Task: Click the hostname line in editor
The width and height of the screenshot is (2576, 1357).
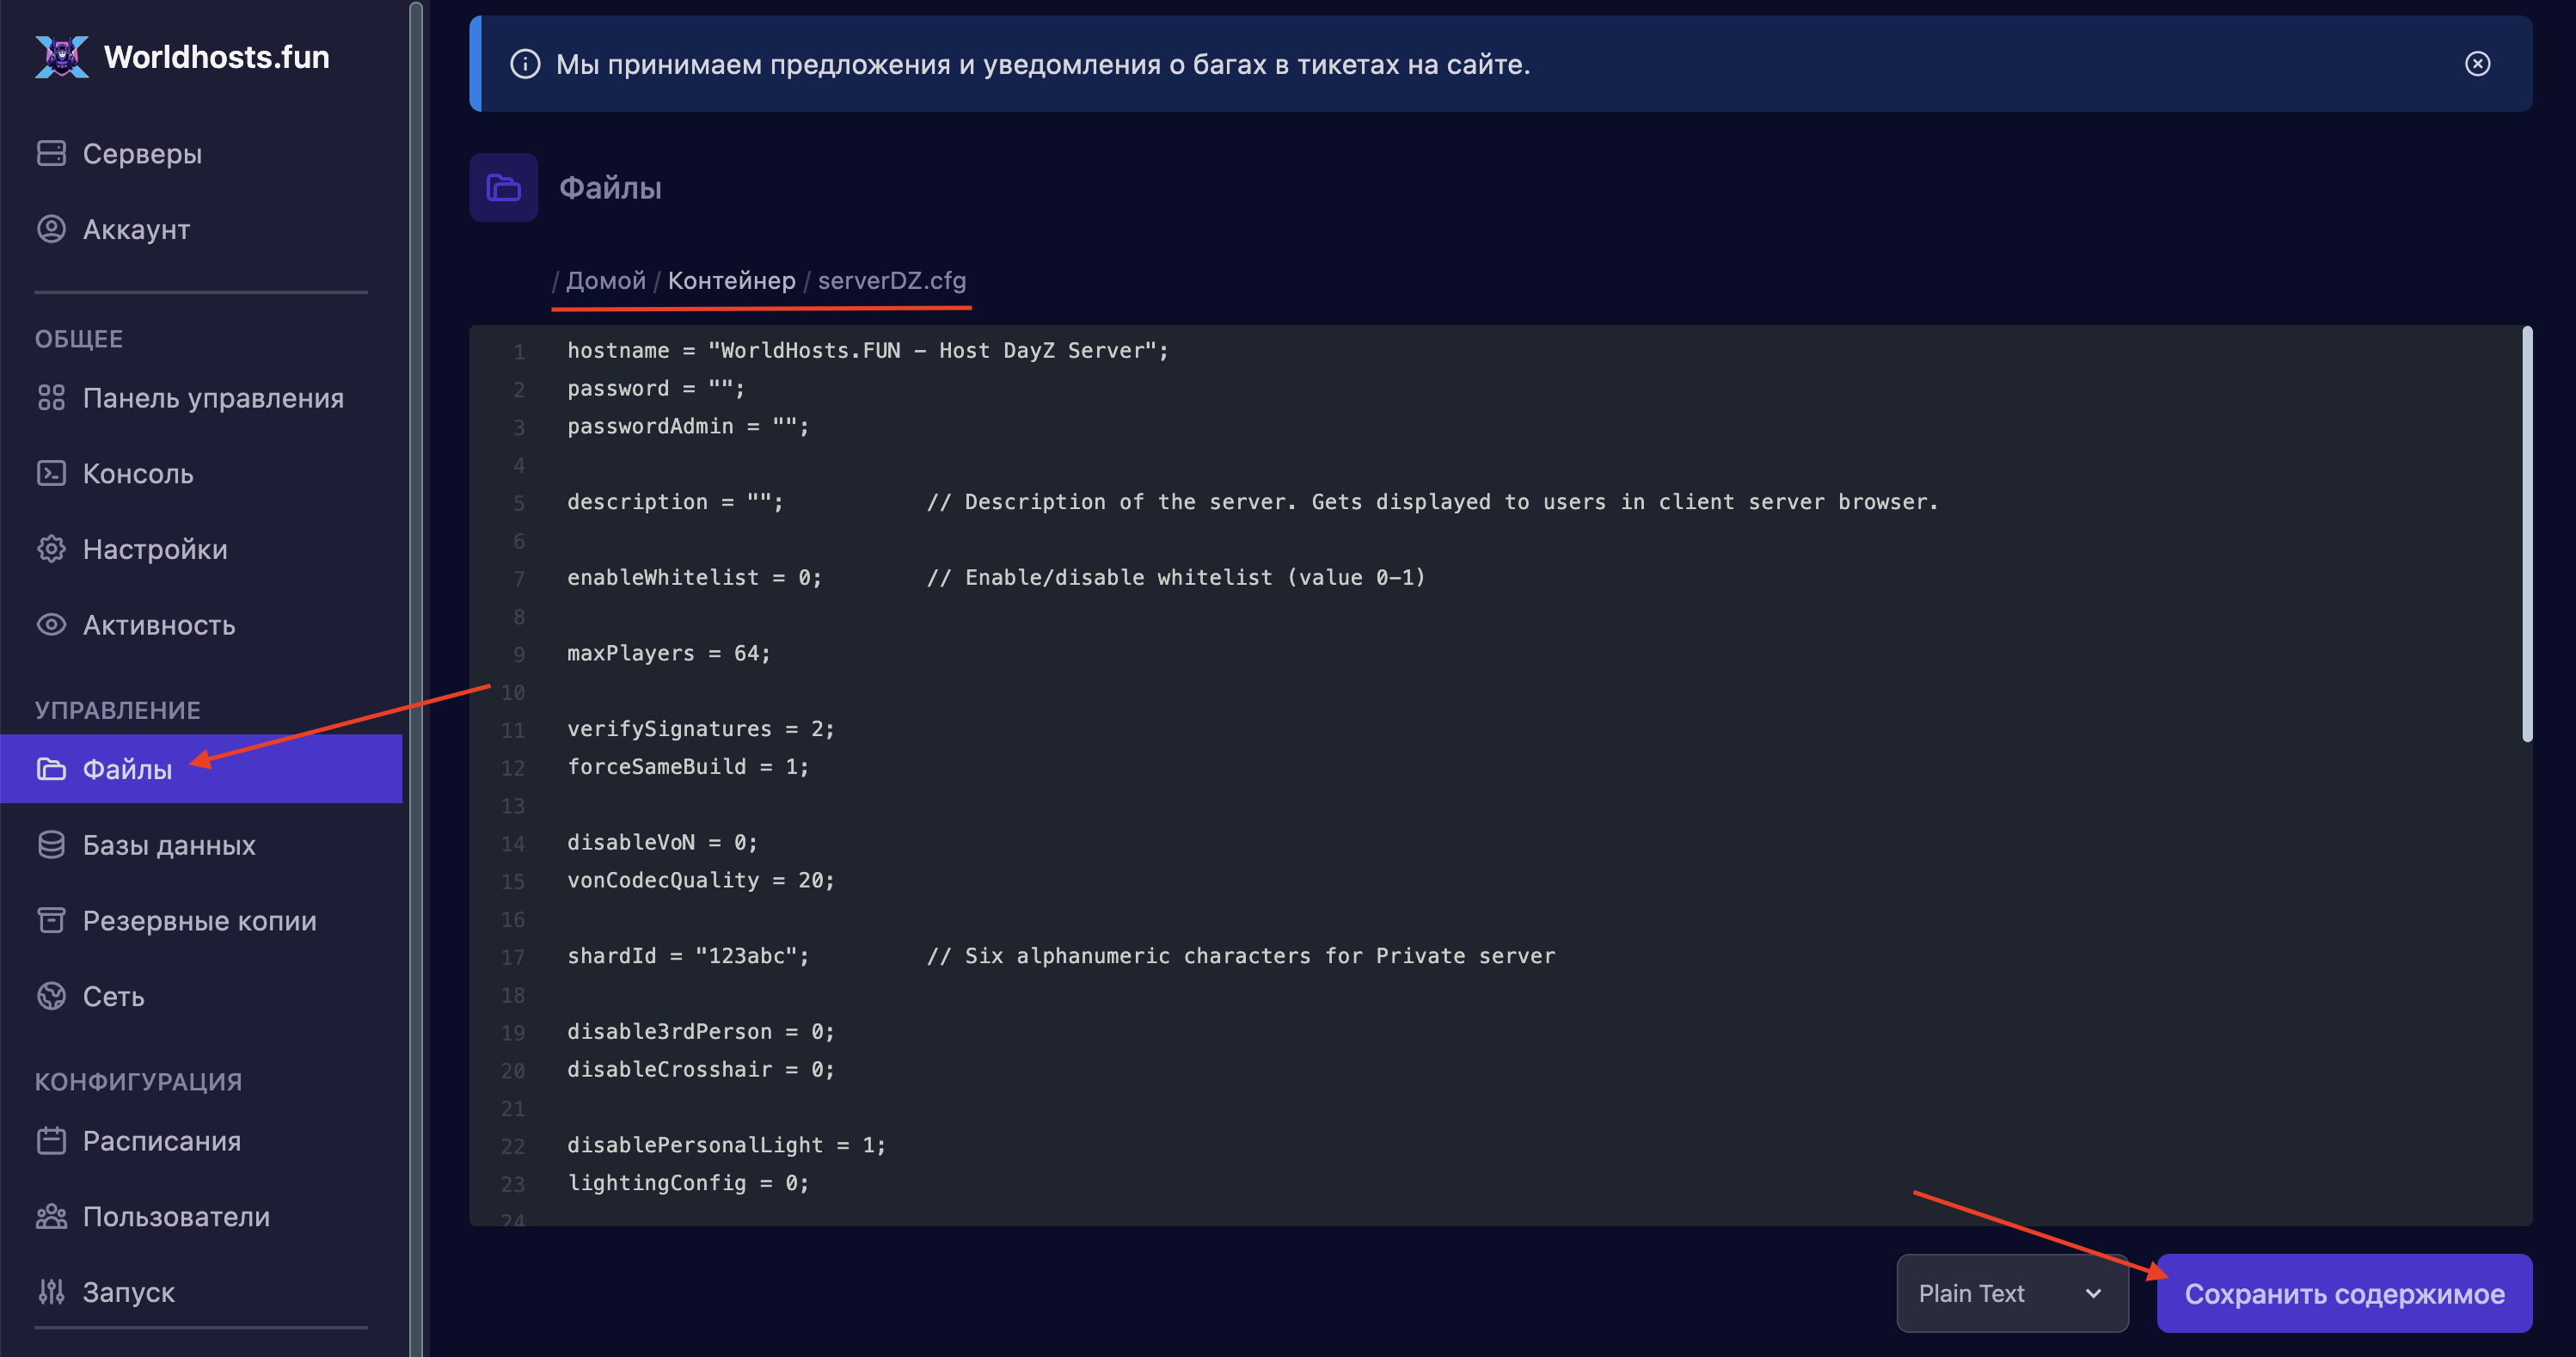Action: point(867,350)
